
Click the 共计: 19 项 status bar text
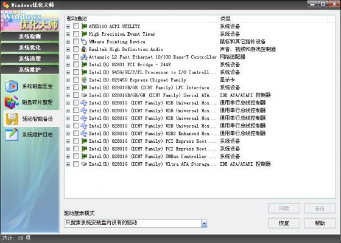pyautogui.click(x=16, y=238)
